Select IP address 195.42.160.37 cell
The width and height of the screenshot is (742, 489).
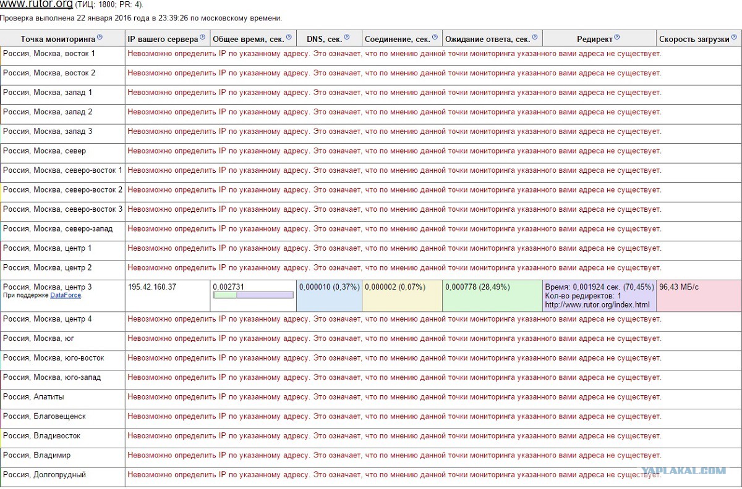(168, 296)
